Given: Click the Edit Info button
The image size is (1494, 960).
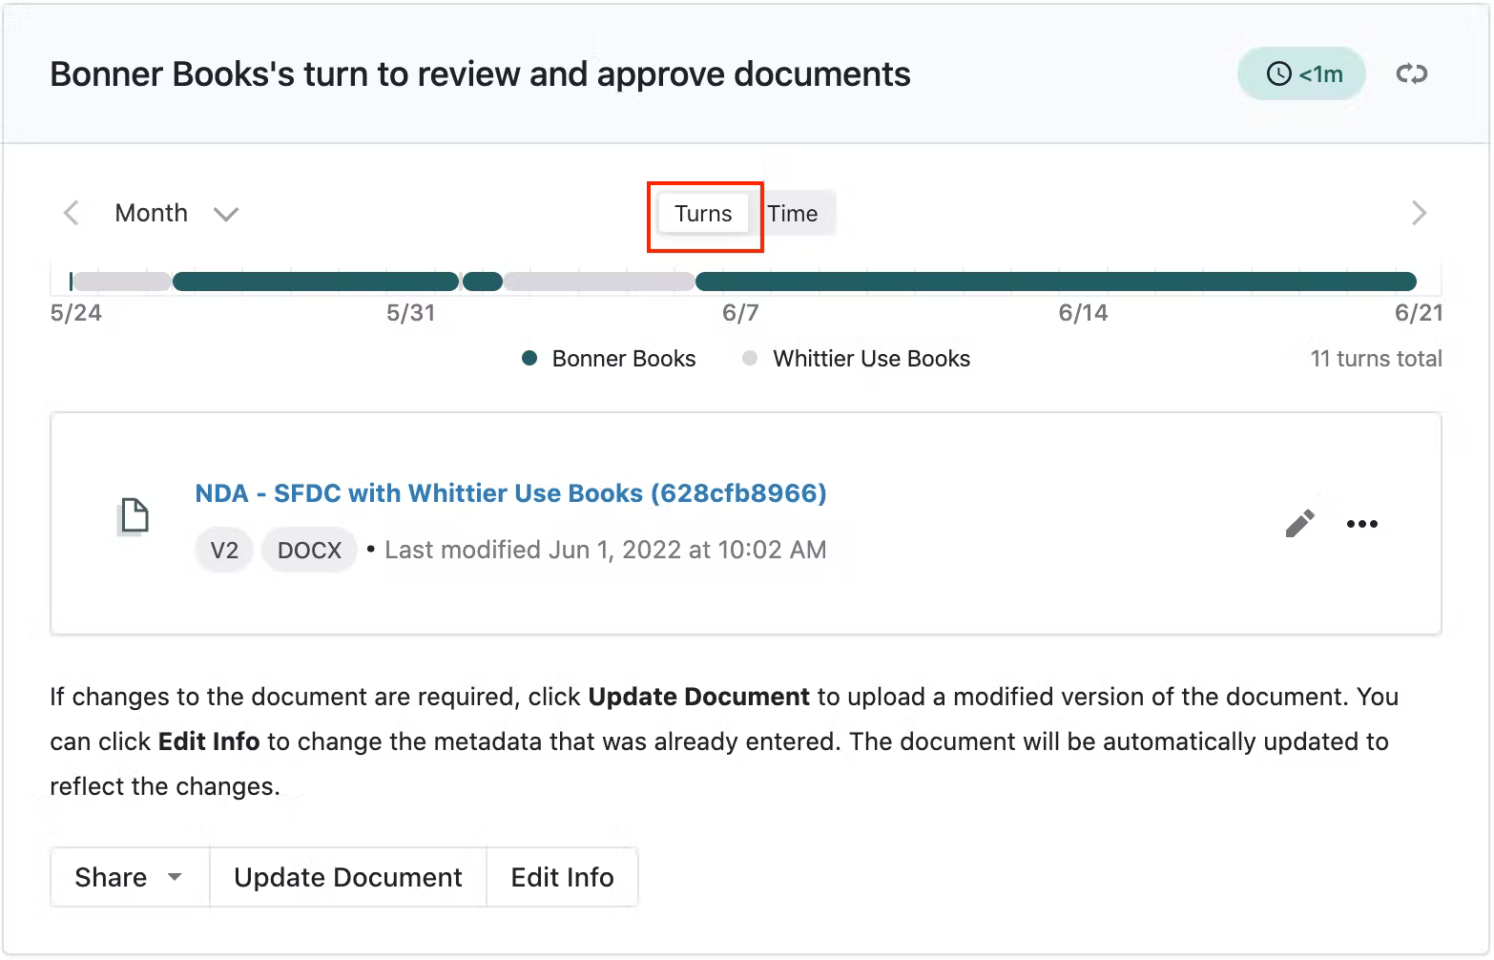Looking at the screenshot, I should [x=562, y=877].
